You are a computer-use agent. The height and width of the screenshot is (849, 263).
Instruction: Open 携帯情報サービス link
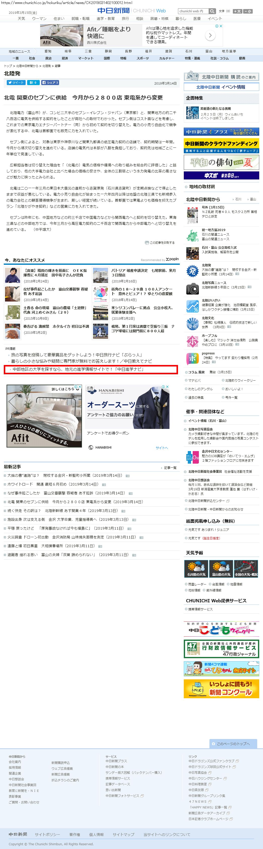tap(200, 609)
